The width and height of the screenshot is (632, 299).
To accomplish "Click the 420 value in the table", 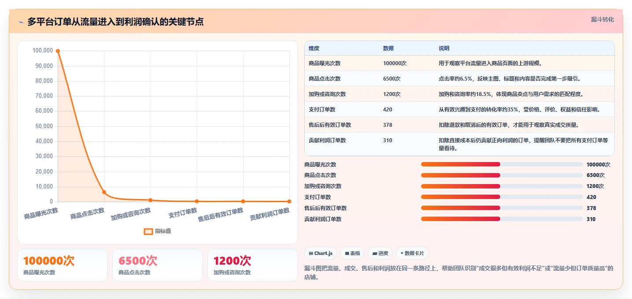I will pos(388,110).
